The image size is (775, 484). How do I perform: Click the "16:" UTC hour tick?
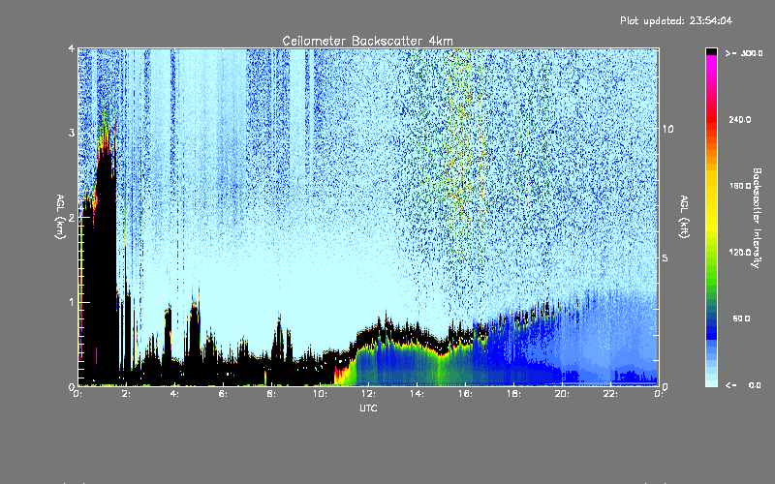pos(465,394)
